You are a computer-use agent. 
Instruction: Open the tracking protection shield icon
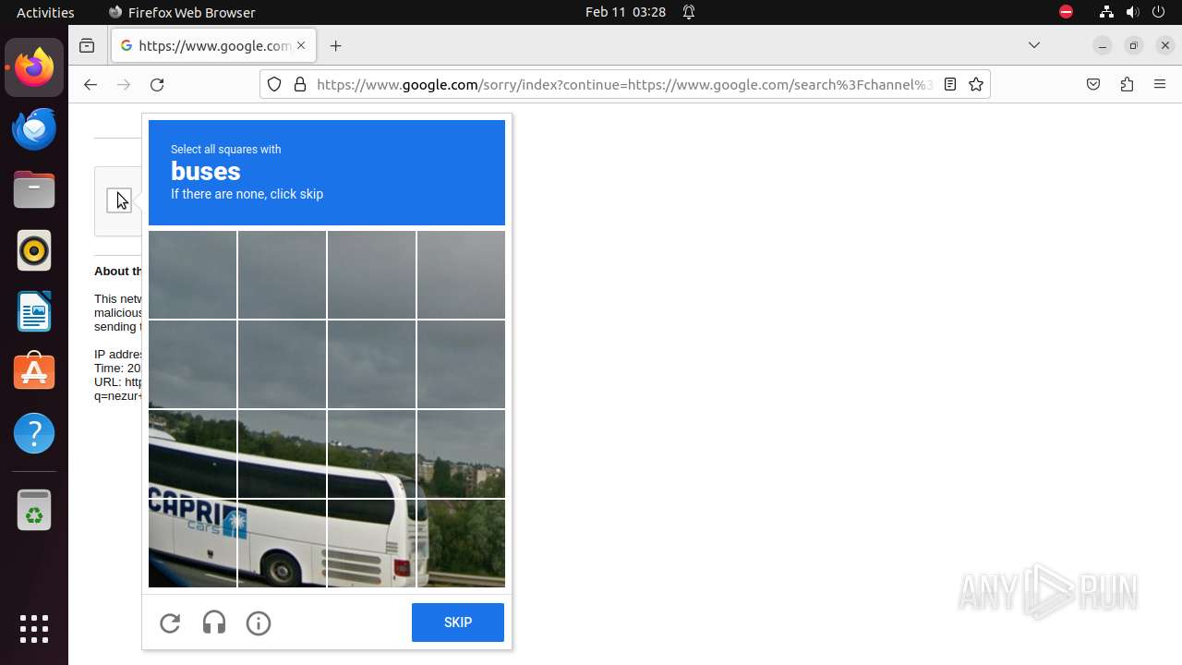coord(274,84)
